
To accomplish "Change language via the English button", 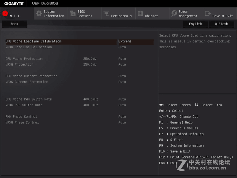I will 196,24.
